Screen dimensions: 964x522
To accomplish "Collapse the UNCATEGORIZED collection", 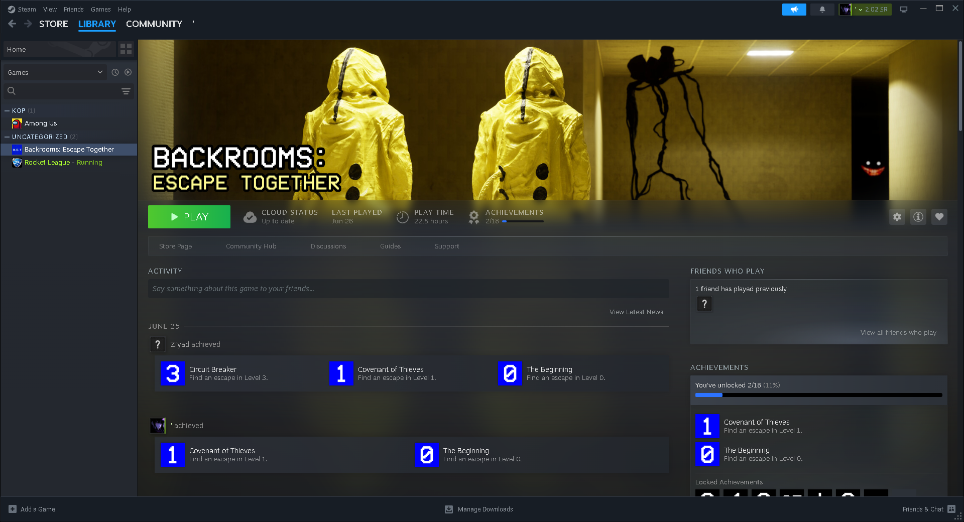I will (x=7, y=137).
